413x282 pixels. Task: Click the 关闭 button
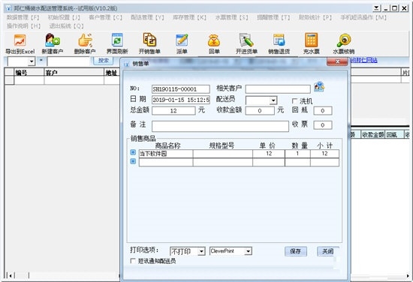(328, 251)
